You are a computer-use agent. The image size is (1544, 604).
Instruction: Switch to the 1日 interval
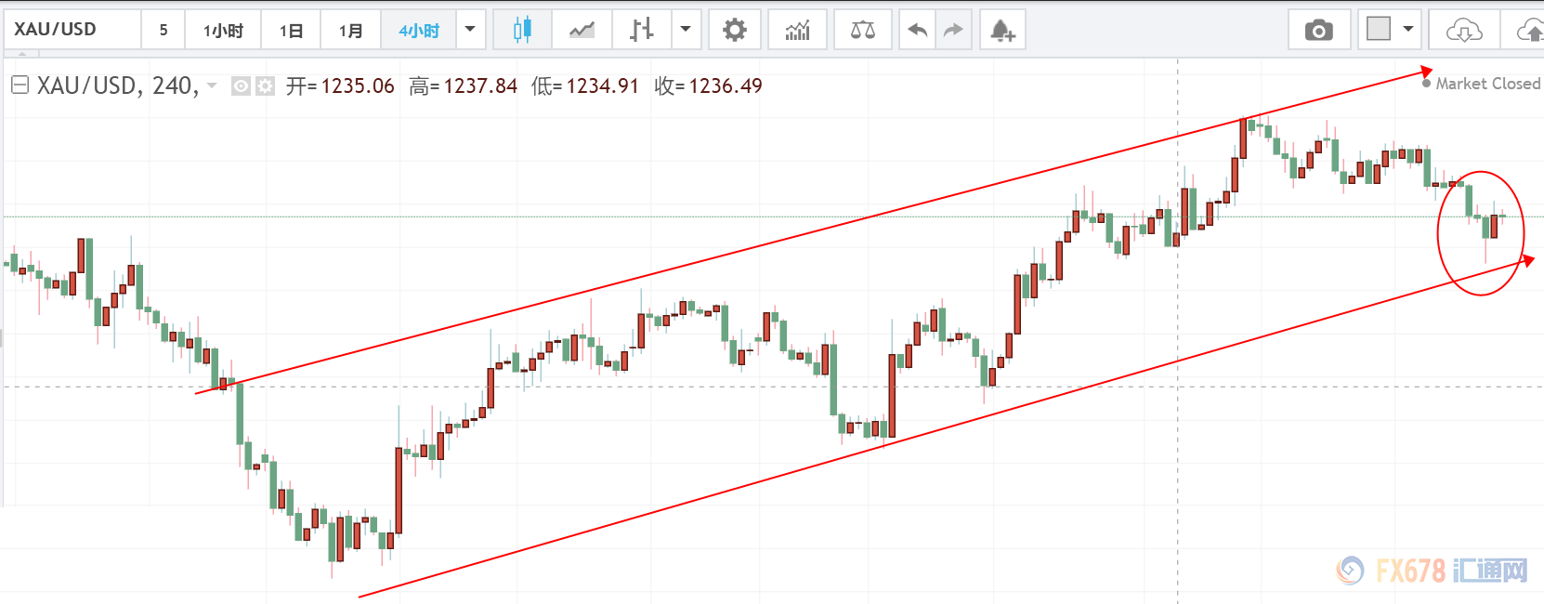coord(291,30)
